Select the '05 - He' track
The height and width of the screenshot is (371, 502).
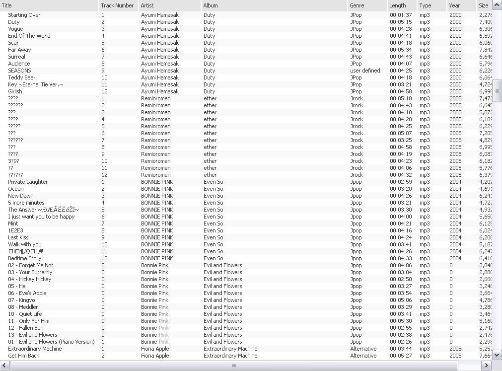pos(17,286)
